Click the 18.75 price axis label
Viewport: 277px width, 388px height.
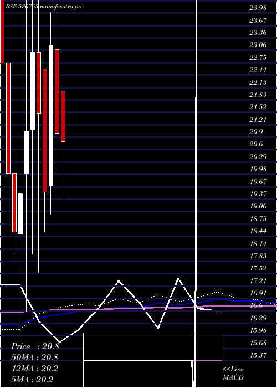click(x=258, y=219)
